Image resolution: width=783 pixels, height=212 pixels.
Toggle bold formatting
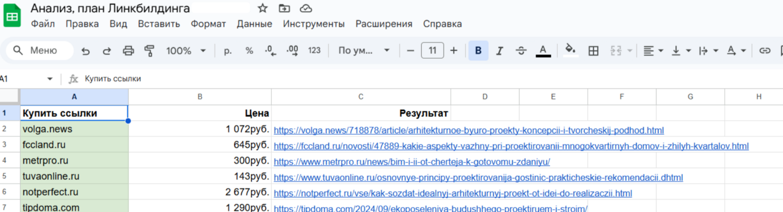[478, 51]
